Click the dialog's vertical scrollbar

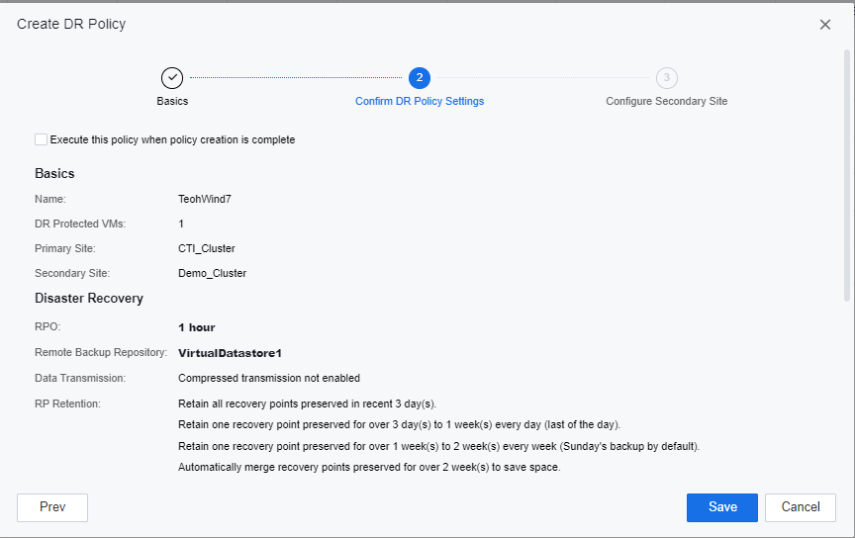click(x=846, y=173)
